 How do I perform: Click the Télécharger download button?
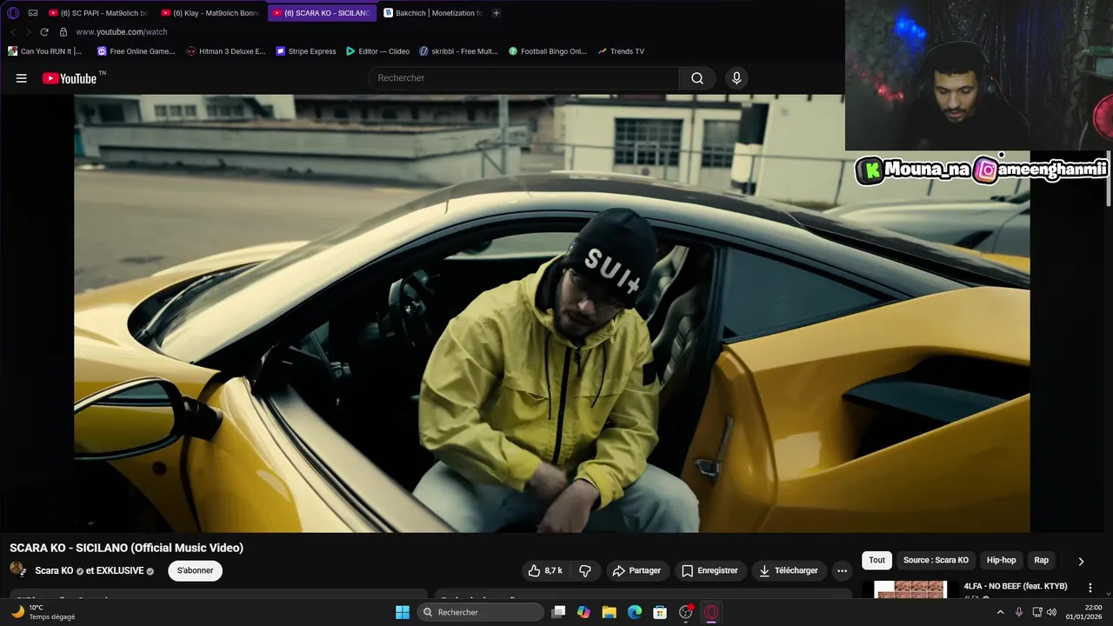pos(789,571)
